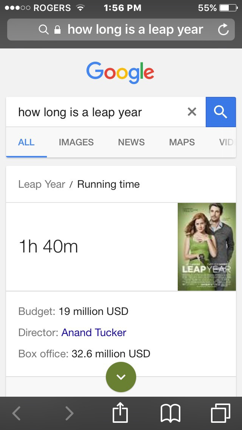Viewport: 242px width, 430px height.
Task: Tap the Safari address bar text
Action: tap(135, 30)
